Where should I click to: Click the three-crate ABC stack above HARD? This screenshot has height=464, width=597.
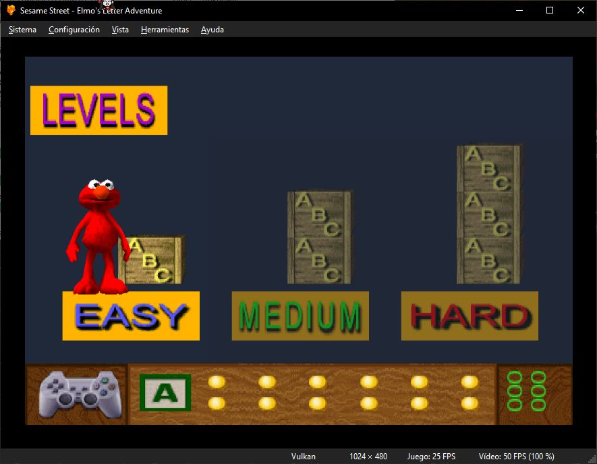490,214
